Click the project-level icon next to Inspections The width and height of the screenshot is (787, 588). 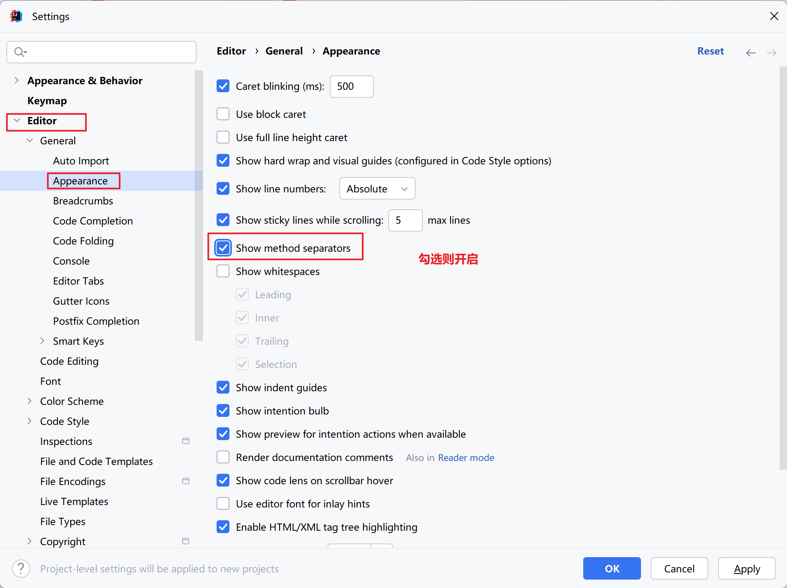pos(185,441)
